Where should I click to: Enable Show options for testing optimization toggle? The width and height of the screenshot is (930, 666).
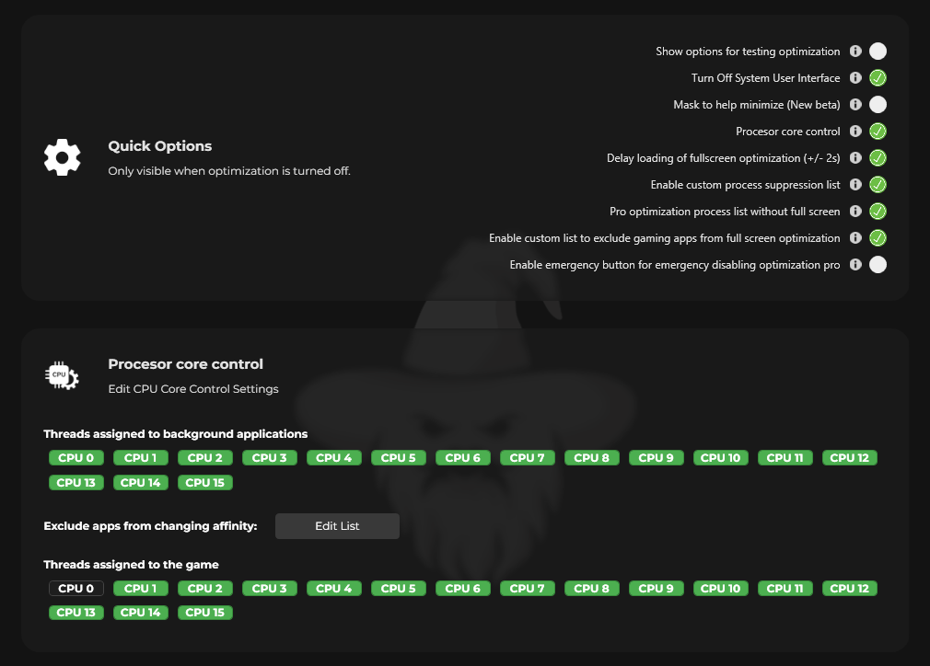(878, 52)
